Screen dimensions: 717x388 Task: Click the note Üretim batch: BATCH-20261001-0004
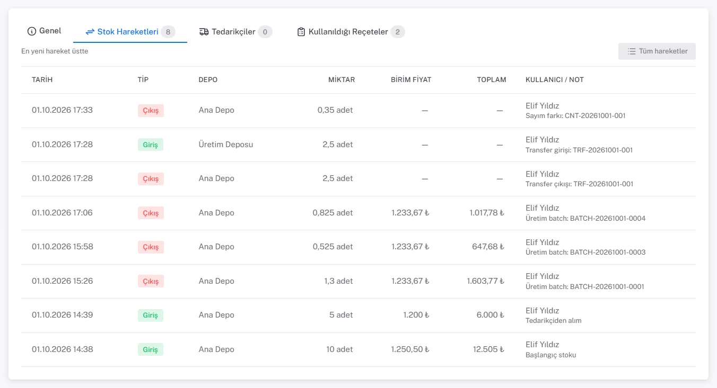click(585, 218)
